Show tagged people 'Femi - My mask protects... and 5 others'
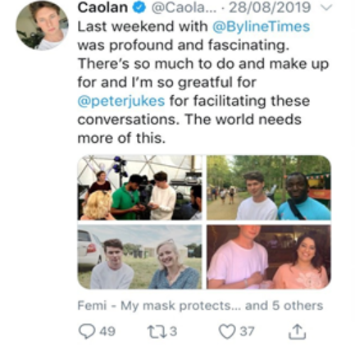This screenshot has width=355, height=356. [200, 306]
